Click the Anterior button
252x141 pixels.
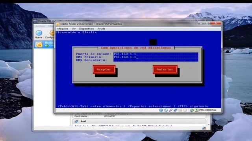(165, 69)
